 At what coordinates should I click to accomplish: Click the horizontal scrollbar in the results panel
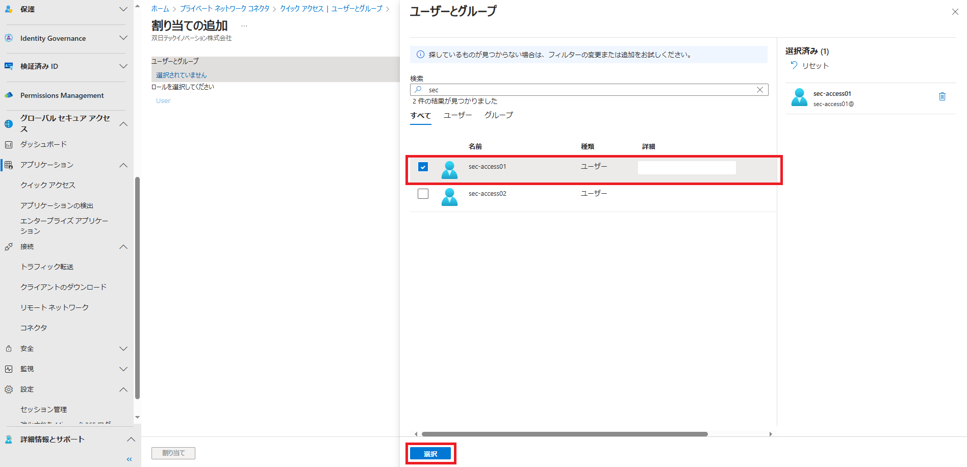(x=565, y=434)
